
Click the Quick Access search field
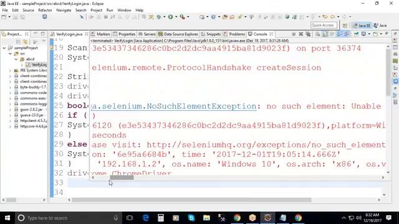click(324, 25)
